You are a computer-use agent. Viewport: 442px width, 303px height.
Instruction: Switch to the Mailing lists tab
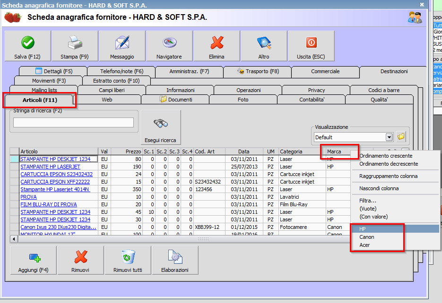[x=44, y=90]
